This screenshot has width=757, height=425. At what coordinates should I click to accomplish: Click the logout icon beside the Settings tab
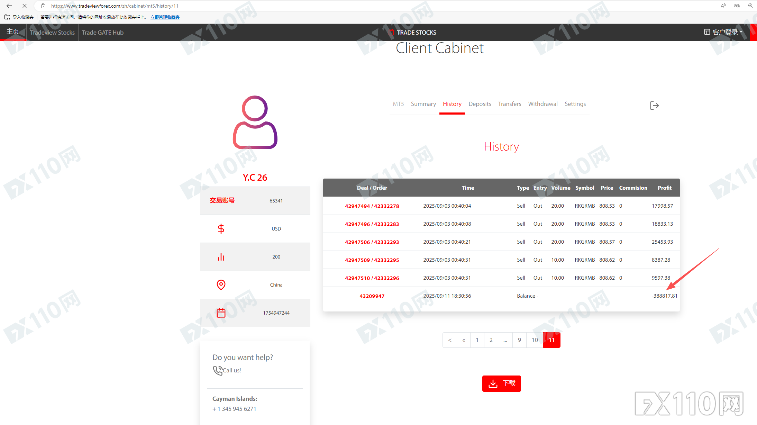pos(654,106)
